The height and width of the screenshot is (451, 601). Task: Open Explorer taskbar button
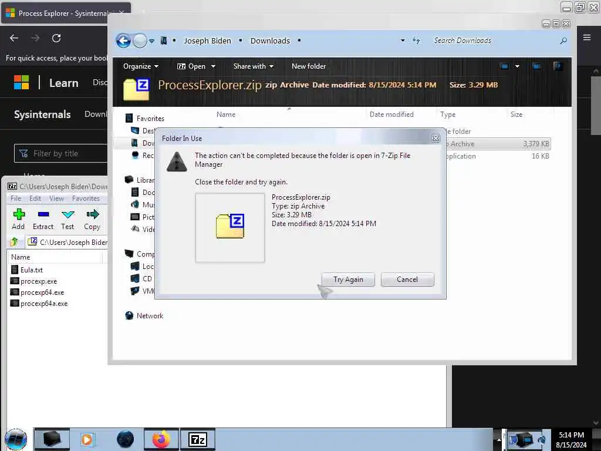[52, 439]
